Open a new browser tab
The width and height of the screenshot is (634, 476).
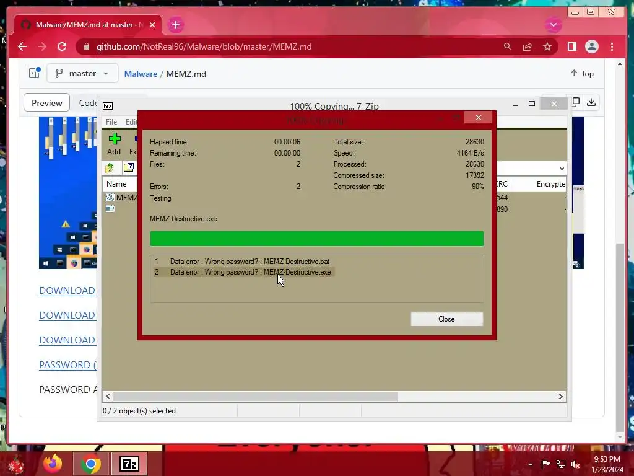click(175, 25)
